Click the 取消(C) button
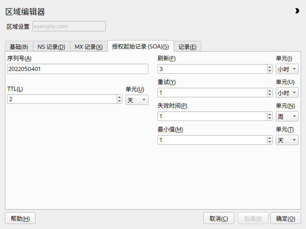This screenshot has height=229, width=306. point(219,218)
